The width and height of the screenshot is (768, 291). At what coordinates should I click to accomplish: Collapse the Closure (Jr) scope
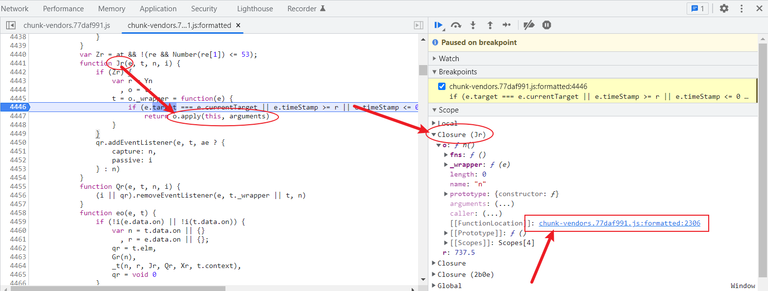pos(434,134)
